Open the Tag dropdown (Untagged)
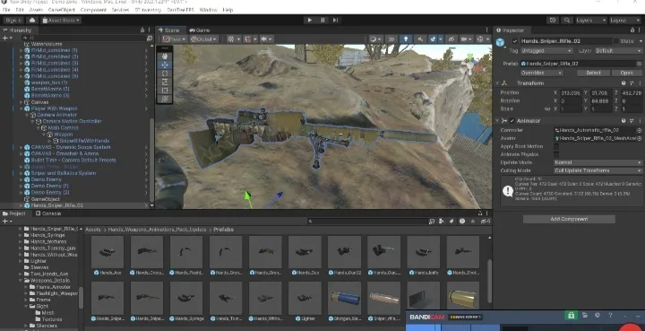This screenshot has width=645, height=331. [546, 50]
